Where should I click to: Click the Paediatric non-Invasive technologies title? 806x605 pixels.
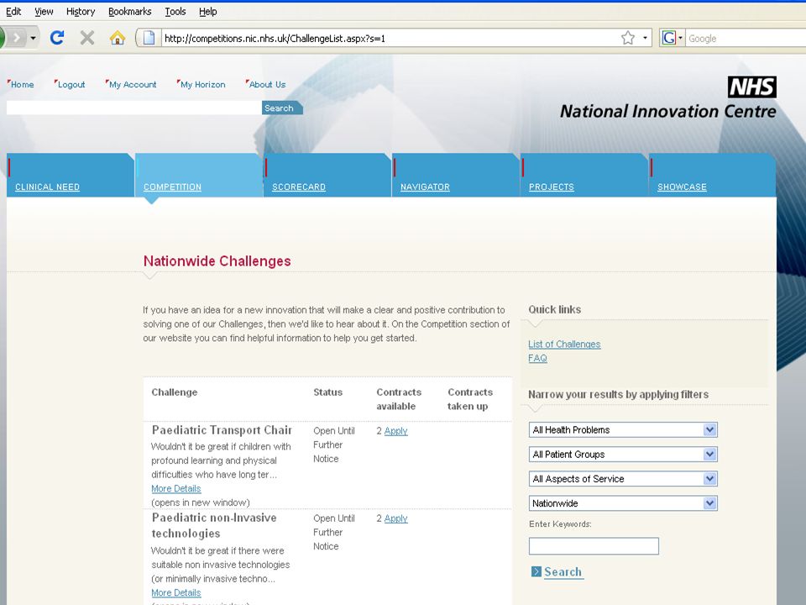pyautogui.click(x=214, y=525)
